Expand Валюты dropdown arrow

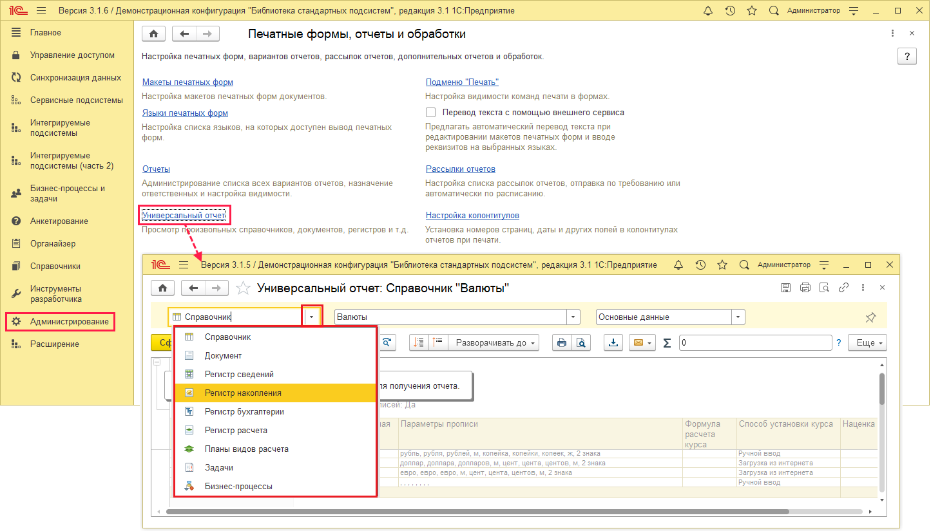click(573, 317)
